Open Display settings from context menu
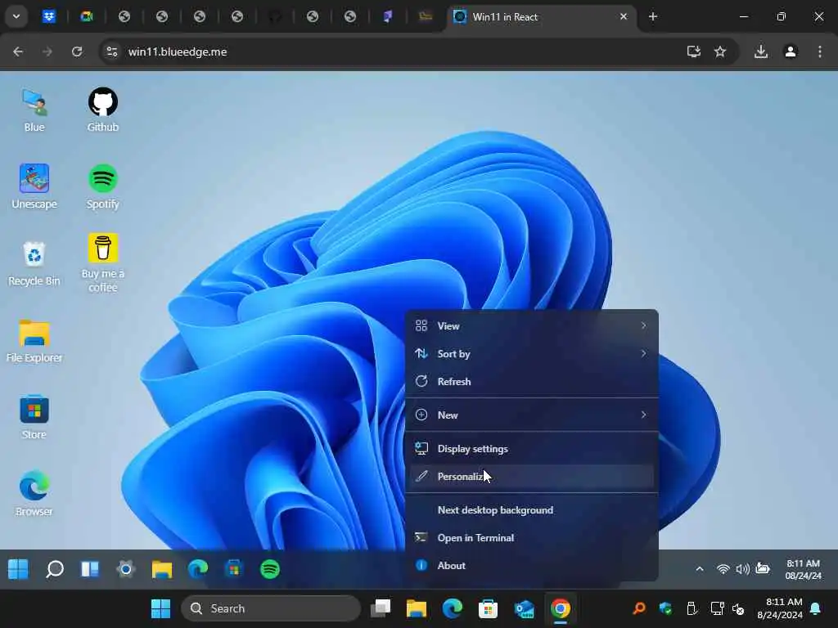Viewport: 838px width, 628px height. click(x=532, y=449)
